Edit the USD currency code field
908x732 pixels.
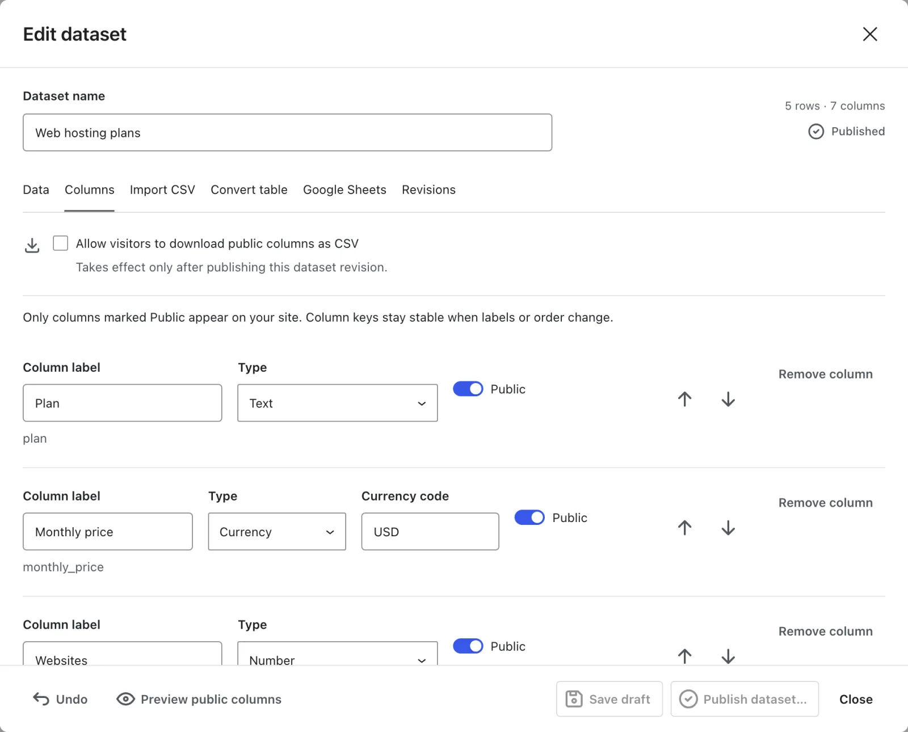click(x=430, y=532)
